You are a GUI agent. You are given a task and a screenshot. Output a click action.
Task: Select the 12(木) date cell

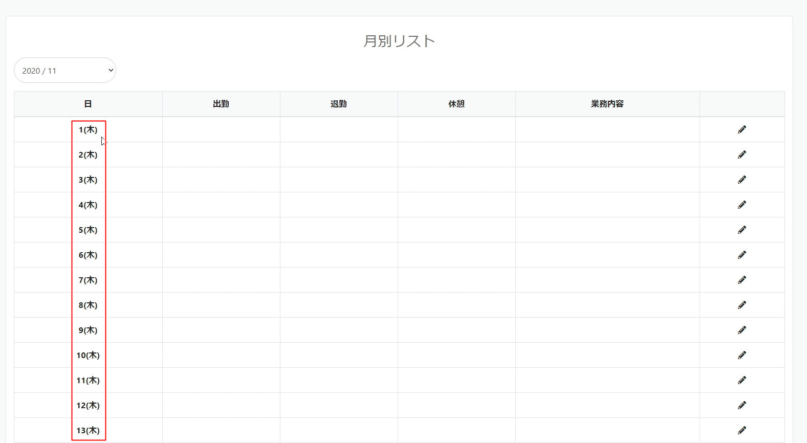tap(88, 405)
